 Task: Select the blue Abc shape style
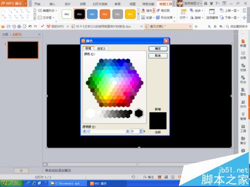[92, 14]
